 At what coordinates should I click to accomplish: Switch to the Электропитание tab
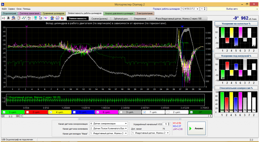point(145,13)
